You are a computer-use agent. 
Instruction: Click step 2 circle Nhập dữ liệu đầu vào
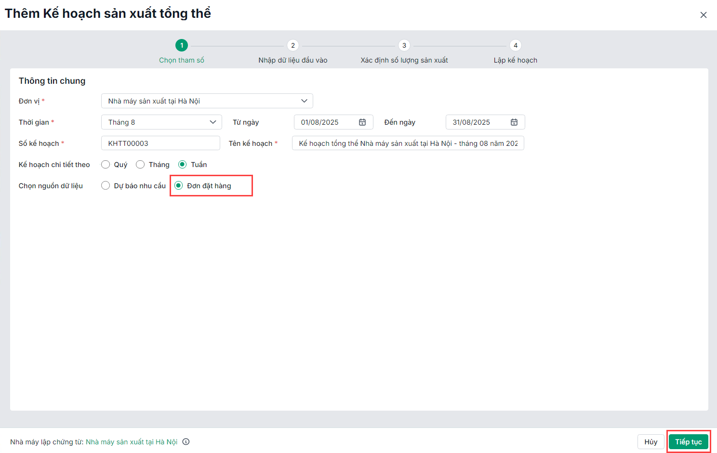tap(293, 46)
